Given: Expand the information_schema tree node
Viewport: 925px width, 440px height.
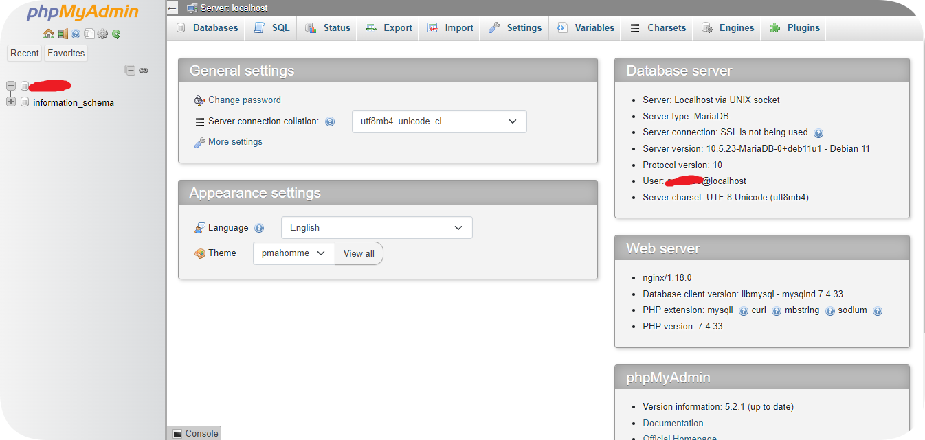Looking at the screenshot, I should [x=11, y=102].
